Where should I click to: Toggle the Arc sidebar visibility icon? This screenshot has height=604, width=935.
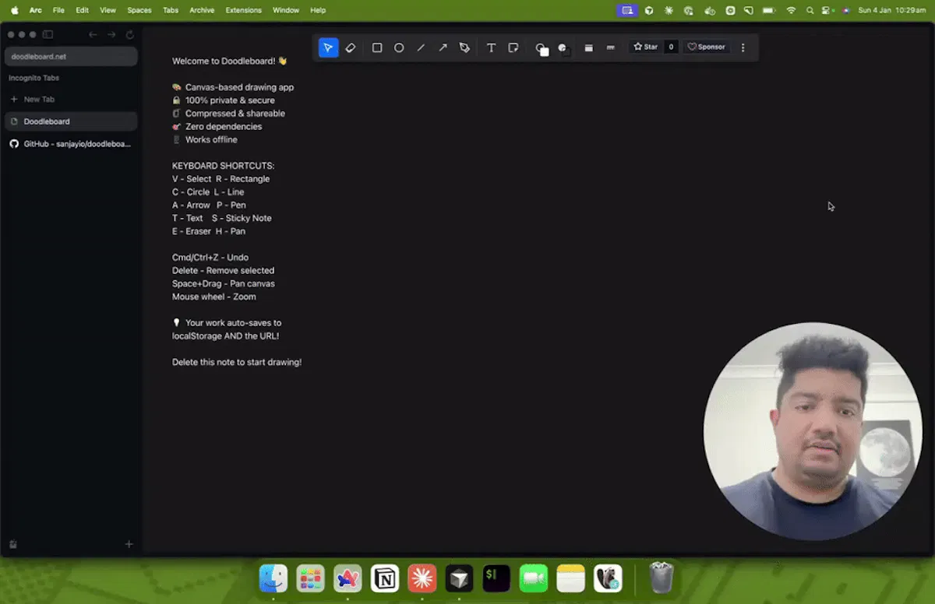48,34
